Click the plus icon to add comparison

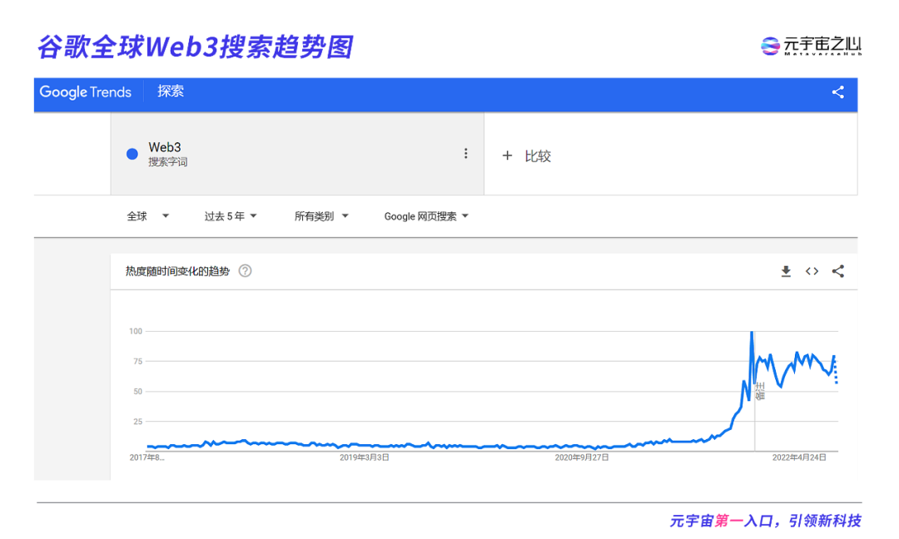(507, 156)
